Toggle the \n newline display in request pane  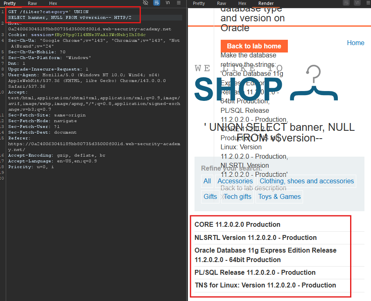click(x=167, y=2)
